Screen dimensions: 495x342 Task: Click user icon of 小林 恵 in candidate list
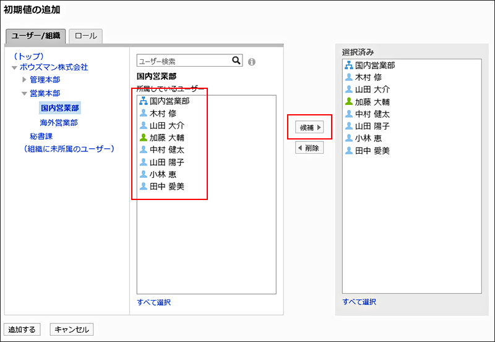click(x=144, y=174)
